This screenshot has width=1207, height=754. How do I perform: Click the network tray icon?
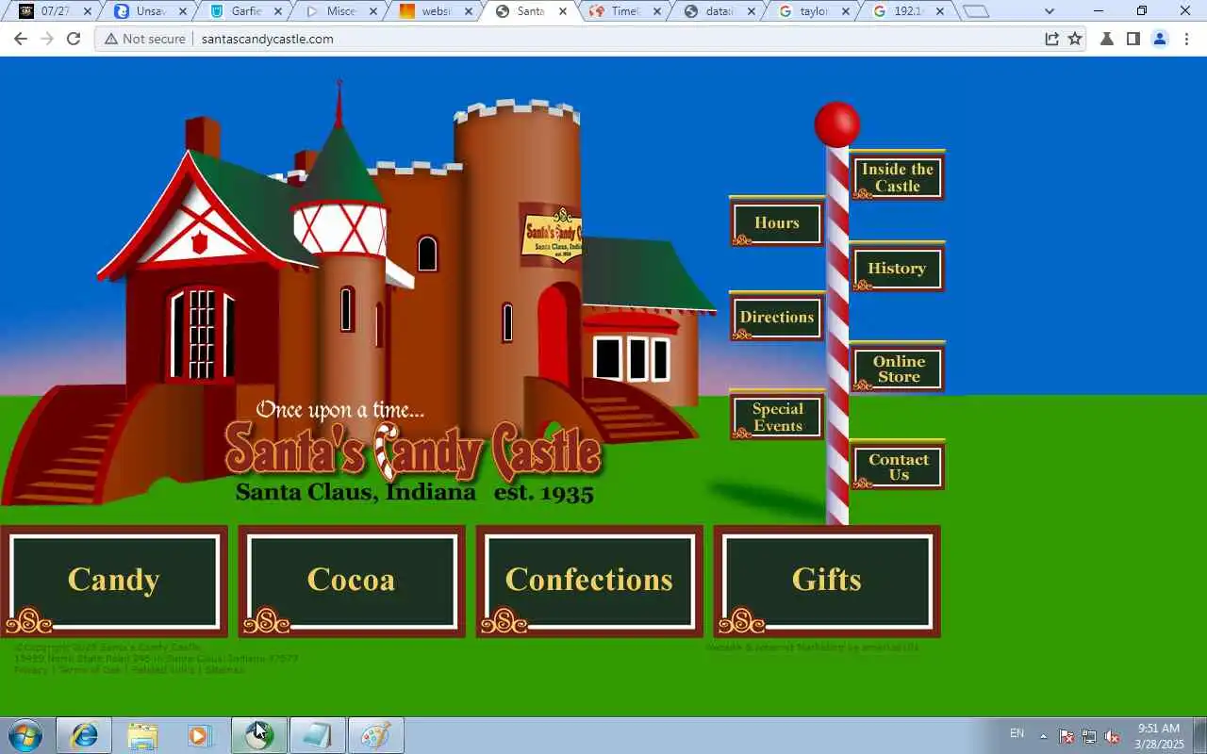[1089, 736]
